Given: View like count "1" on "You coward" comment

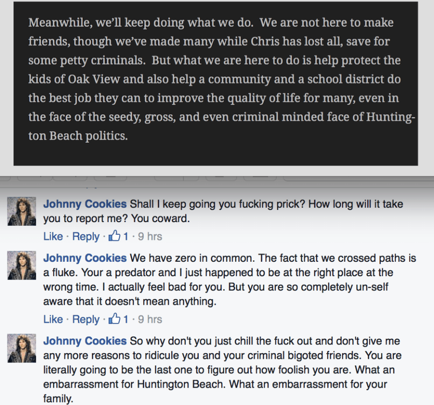Looking at the screenshot, I should point(126,237).
